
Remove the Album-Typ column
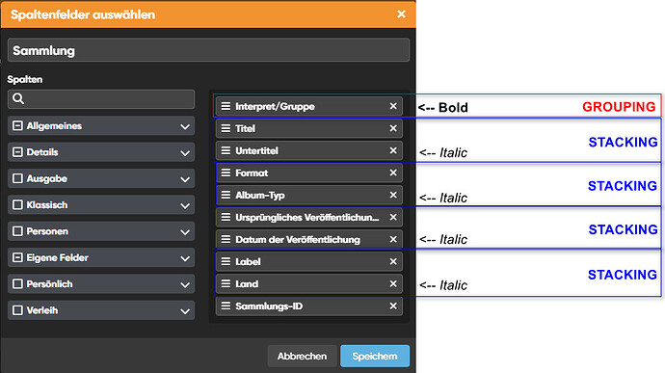pyautogui.click(x=393, y=195)
